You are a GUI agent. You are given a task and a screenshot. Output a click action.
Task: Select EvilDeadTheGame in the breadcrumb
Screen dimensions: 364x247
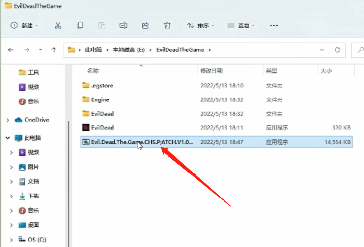[180, 50]
